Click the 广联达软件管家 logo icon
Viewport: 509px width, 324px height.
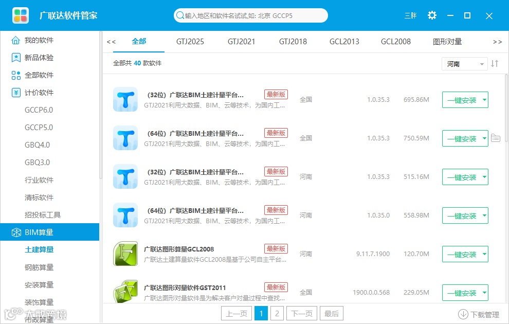pyautogui.click(x=21, y=15)
